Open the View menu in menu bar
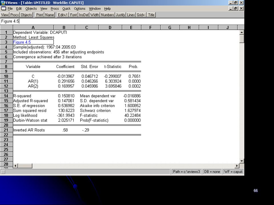 pos(44,9)
